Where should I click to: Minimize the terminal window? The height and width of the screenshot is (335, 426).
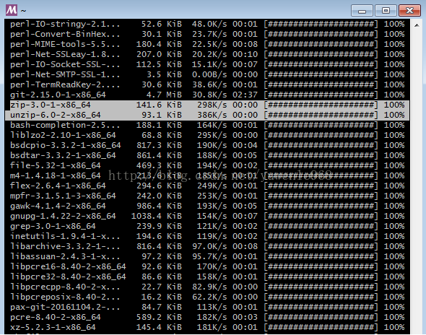[x=362, y=11]
